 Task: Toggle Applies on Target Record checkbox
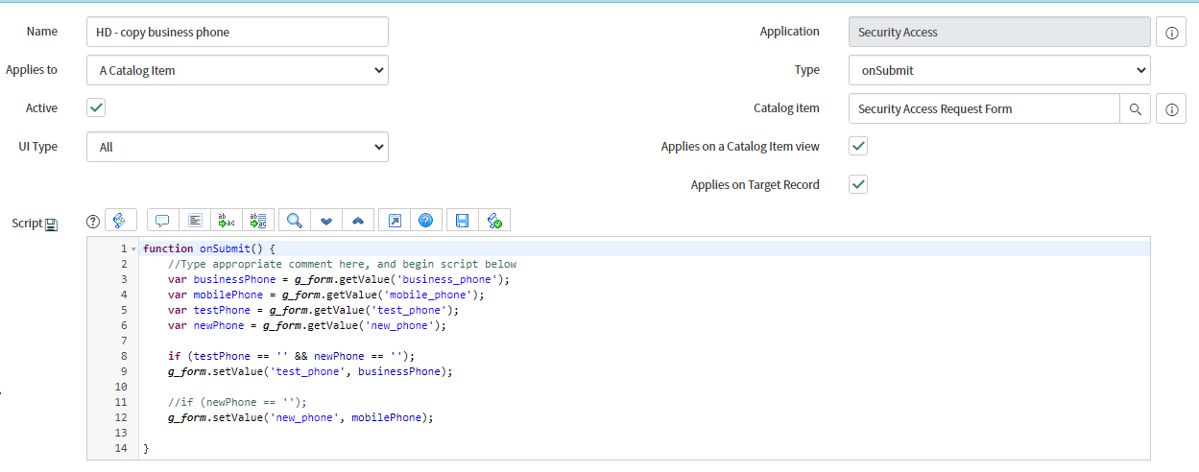[x=859, y=184]
